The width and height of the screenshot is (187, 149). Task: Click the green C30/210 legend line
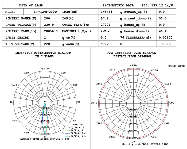pos(67,131)
